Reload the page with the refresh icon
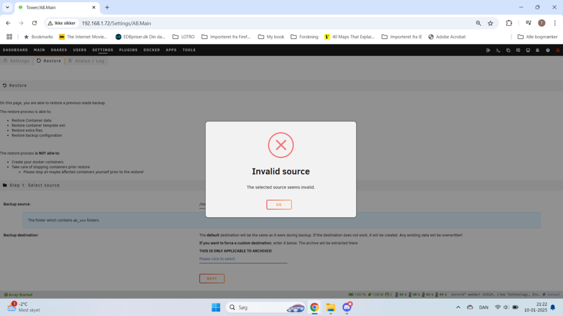This screenshot has width=563, height=316. point(34,23)
